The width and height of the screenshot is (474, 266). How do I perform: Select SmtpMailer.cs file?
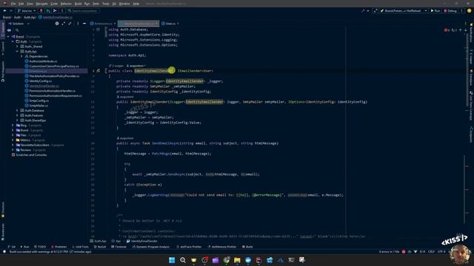pos(39,106)
